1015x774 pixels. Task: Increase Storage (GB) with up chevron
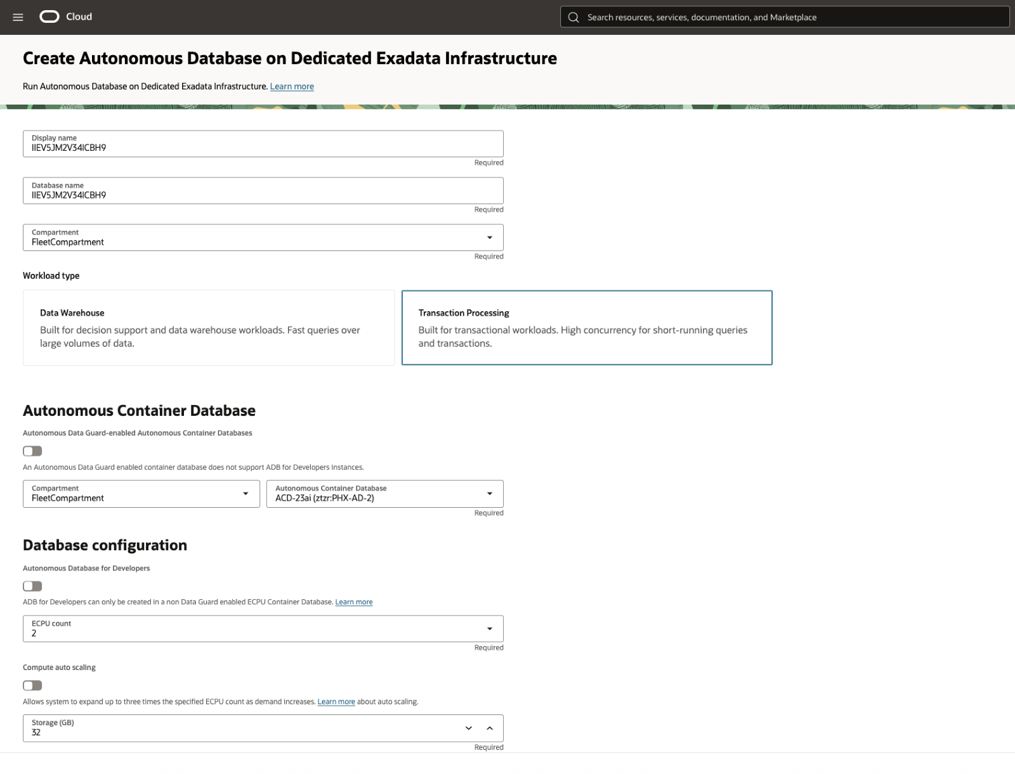click(490, 728)
